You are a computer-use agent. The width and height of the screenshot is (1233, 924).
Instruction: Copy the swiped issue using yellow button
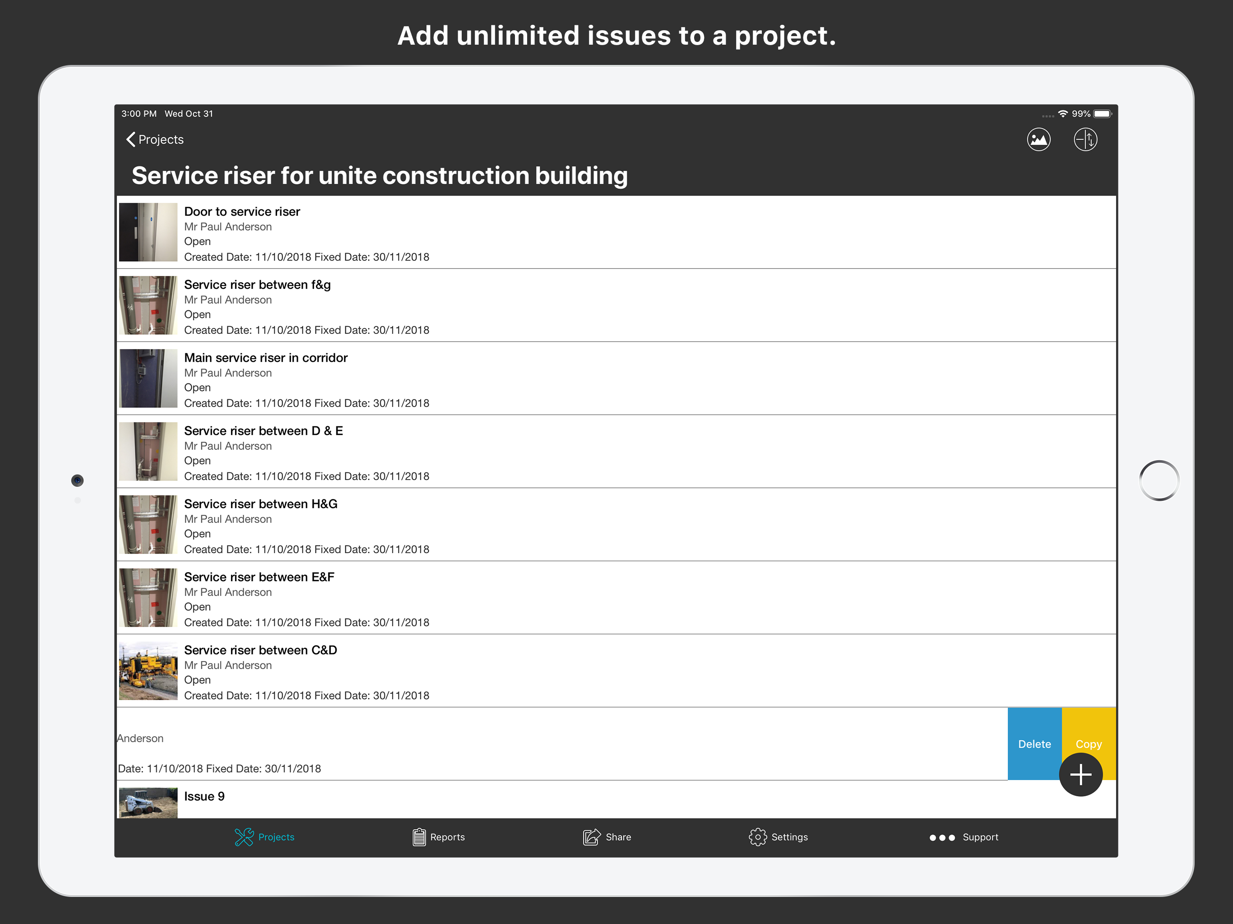coord(1088,733)
